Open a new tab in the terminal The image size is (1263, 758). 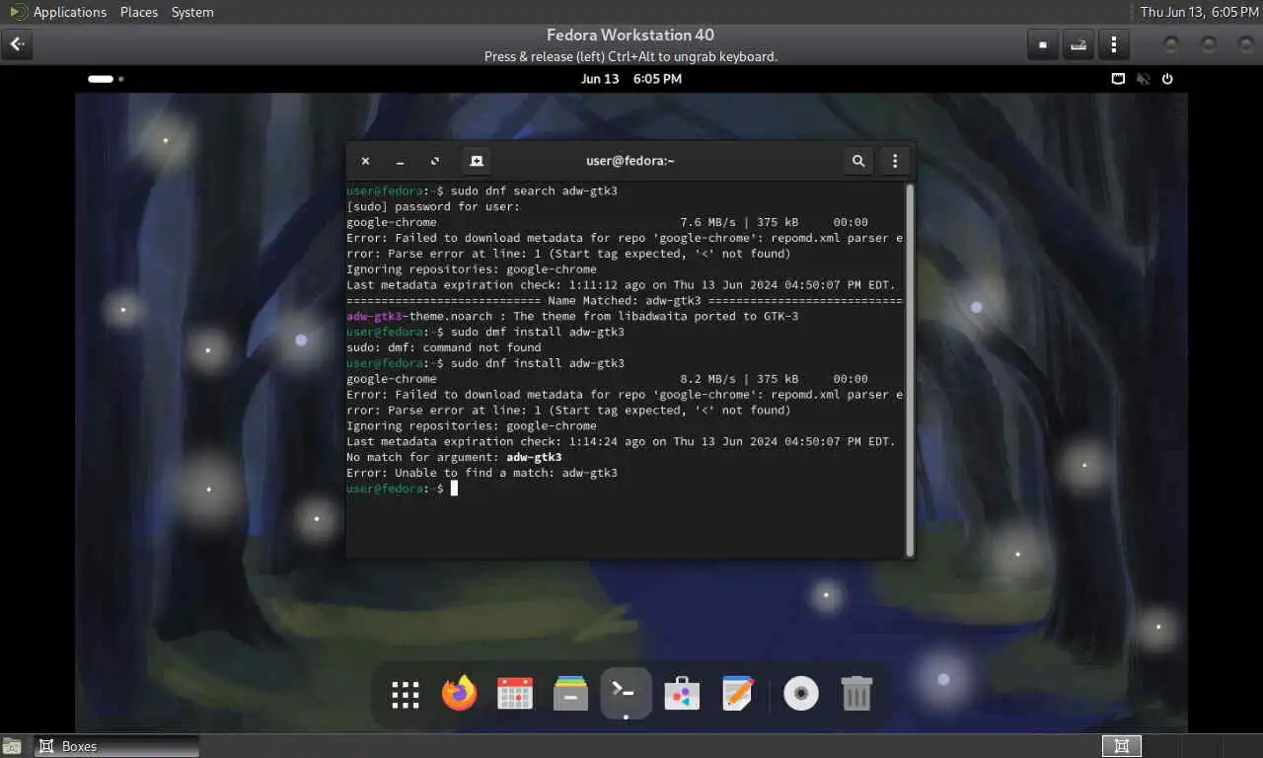pyautogui.click(x=477, y=161)
